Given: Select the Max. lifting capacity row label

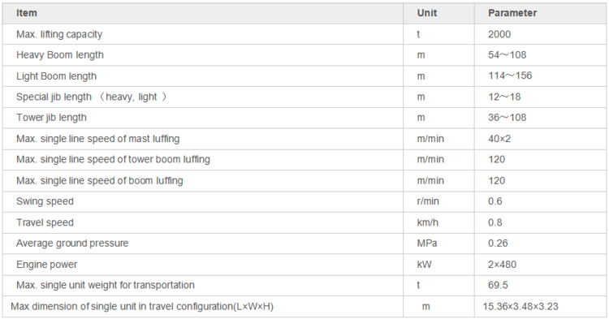Looking at the screenshot, I should coord(59,35).
